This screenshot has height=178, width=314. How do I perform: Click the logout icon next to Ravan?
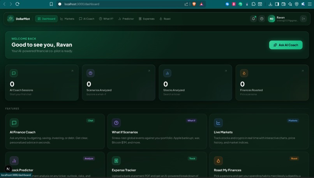pyautogui.click(x=303, y=19)
